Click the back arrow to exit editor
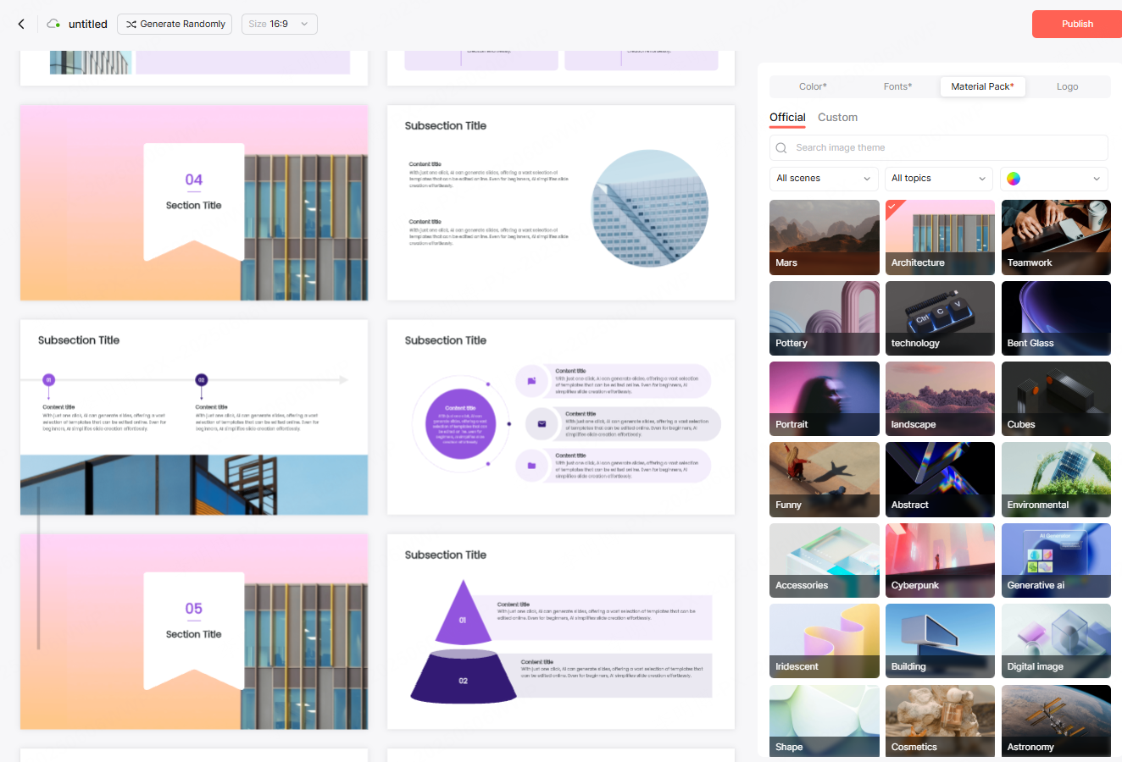This screenshot has width=1122, height=762. pyautogui.click(x=21, y=24)
